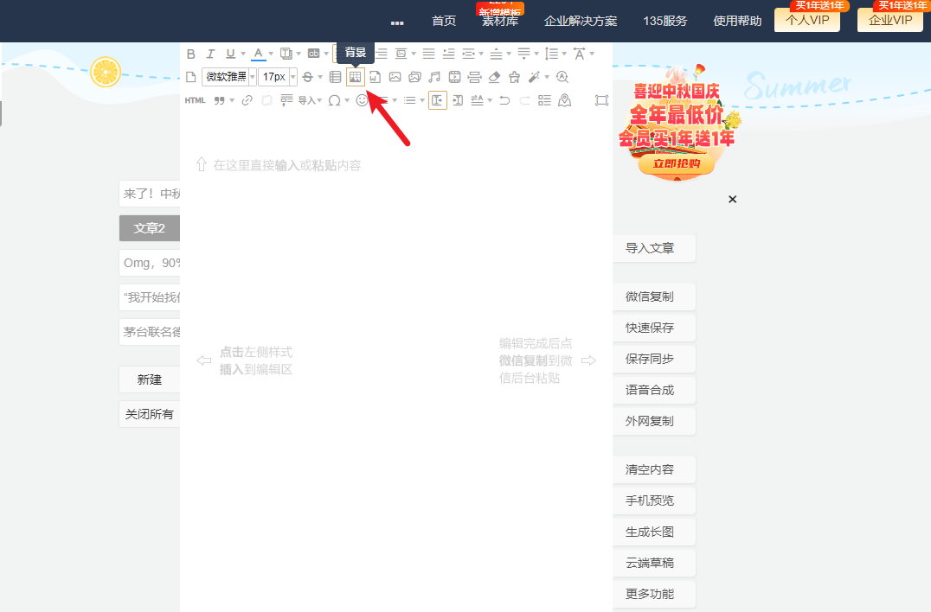Expand the underline style dropdown arrow
The image size is (931, 612).
coord(243,54)
